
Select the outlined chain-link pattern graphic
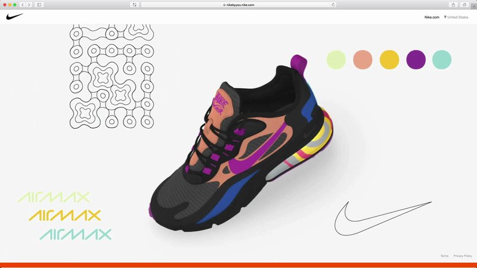[111, 77]
